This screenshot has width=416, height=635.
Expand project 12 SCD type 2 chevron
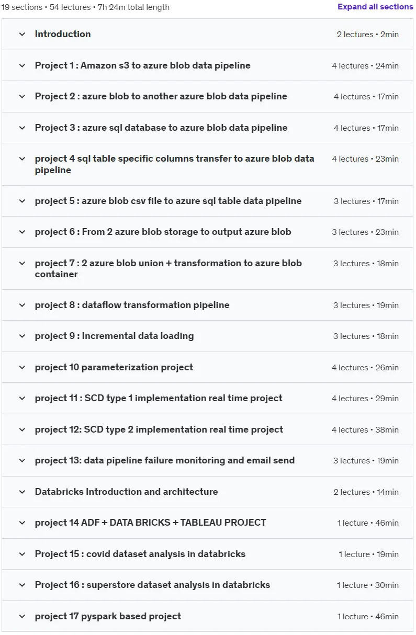pyautogui.click(x=22, y=429)
